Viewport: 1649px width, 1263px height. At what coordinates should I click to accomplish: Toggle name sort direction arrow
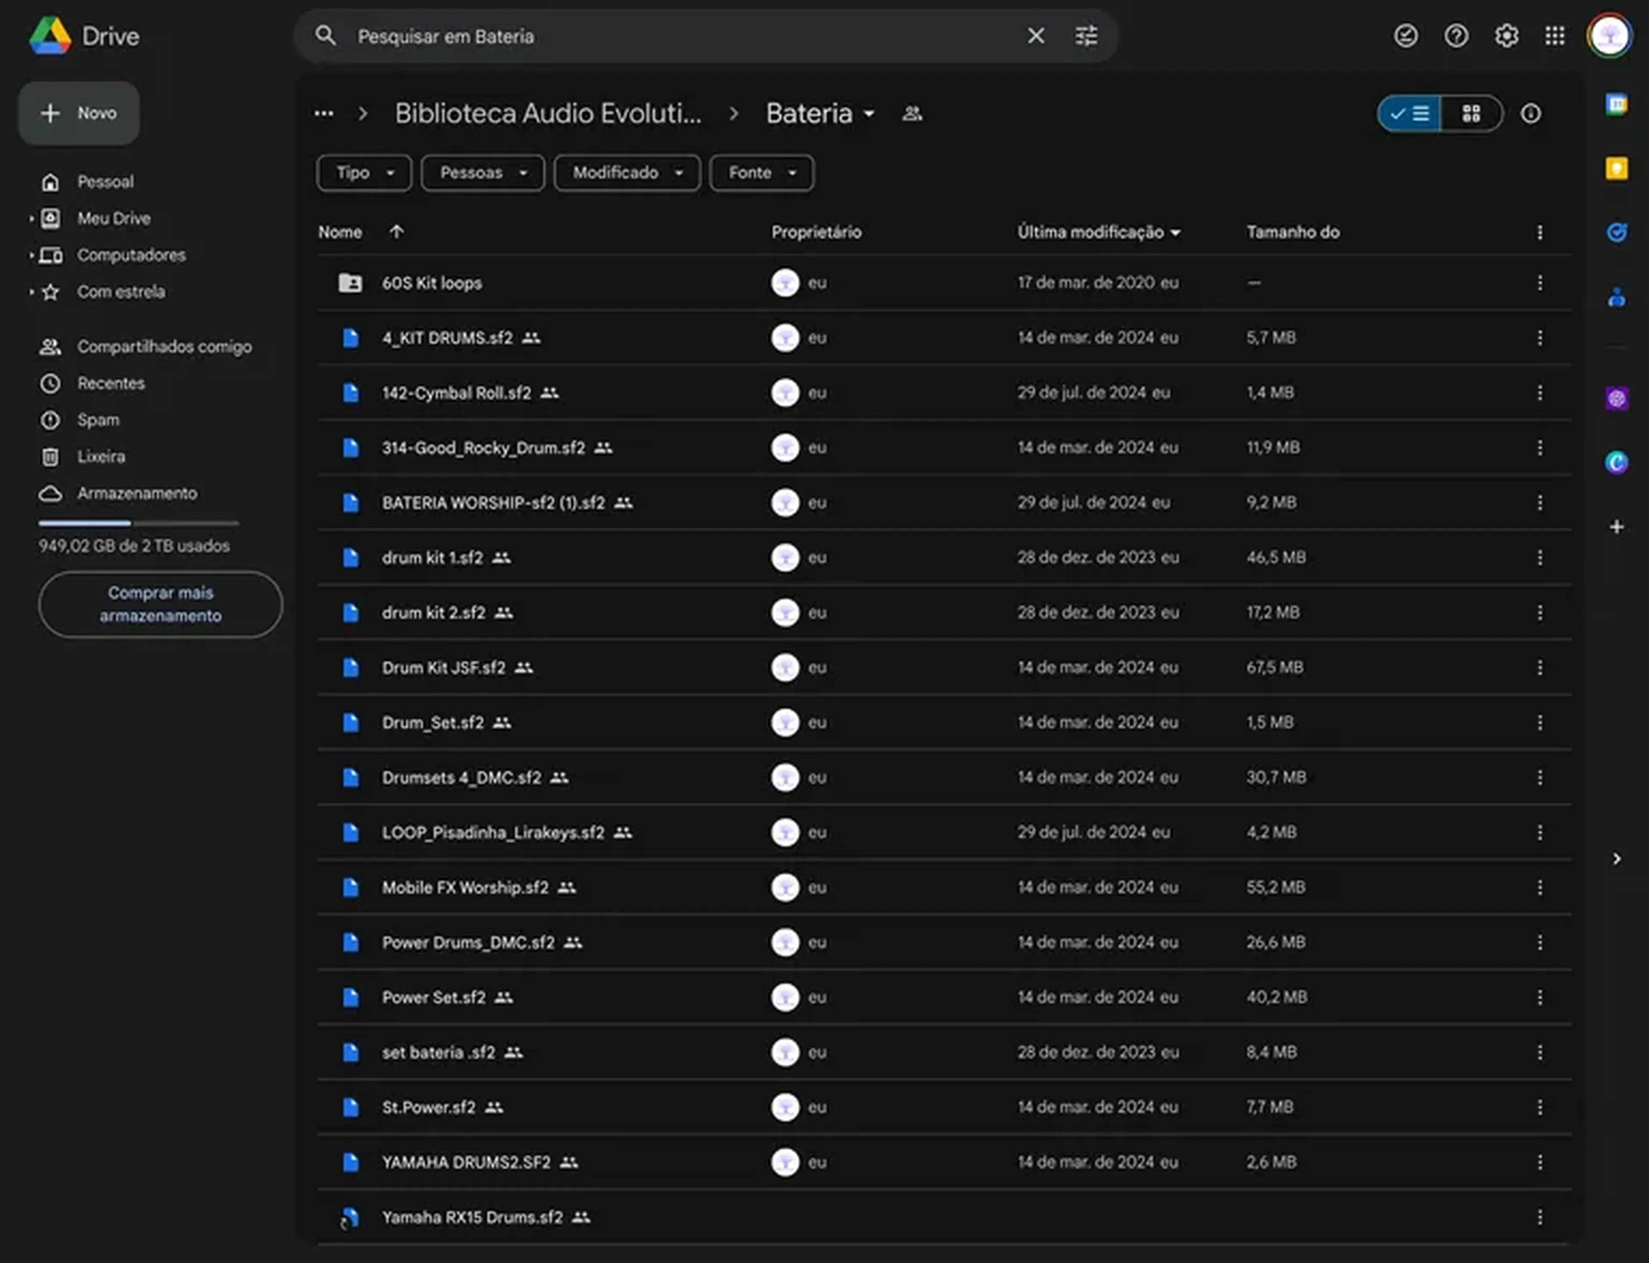[x=396, y=232]
